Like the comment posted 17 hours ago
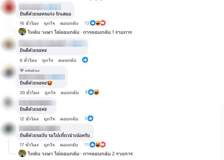This screenshot has width=224, height=160. tap(49, 145)
